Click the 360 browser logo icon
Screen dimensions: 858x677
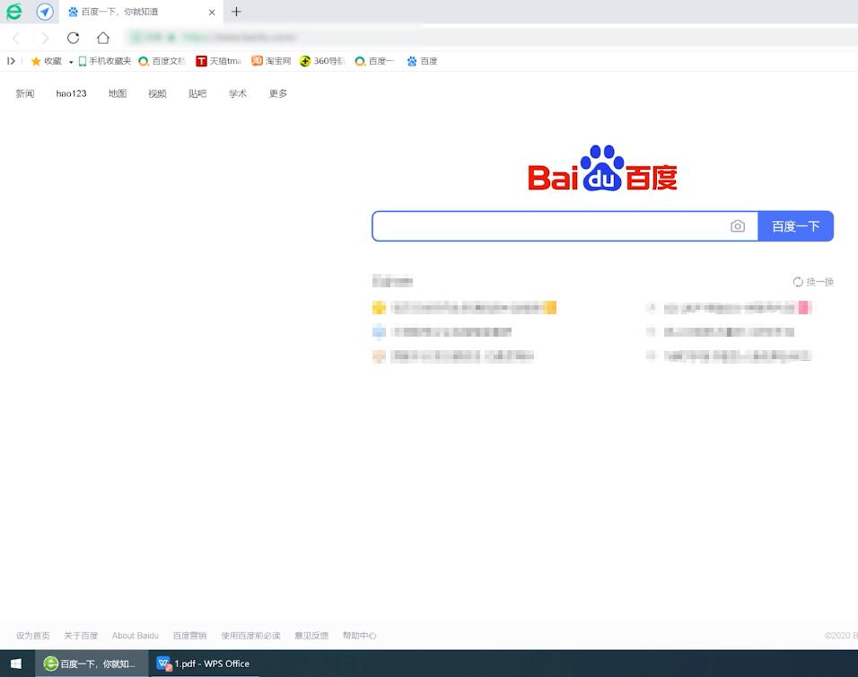[14, 12]
